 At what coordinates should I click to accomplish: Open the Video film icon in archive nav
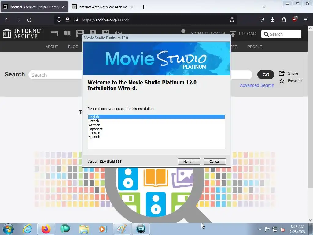80,34
